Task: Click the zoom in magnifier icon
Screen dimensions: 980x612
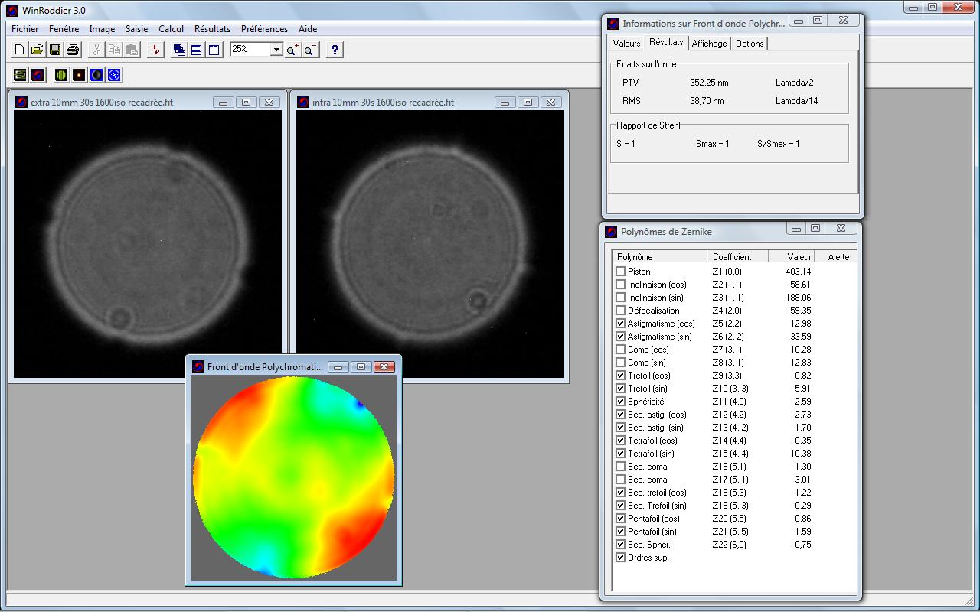Action: (x=292, y=50)
